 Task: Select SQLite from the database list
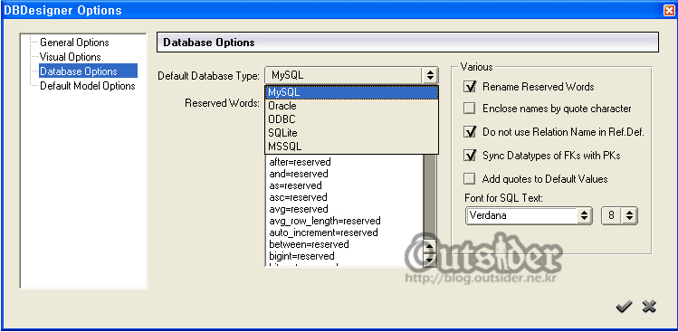point(351,133)
